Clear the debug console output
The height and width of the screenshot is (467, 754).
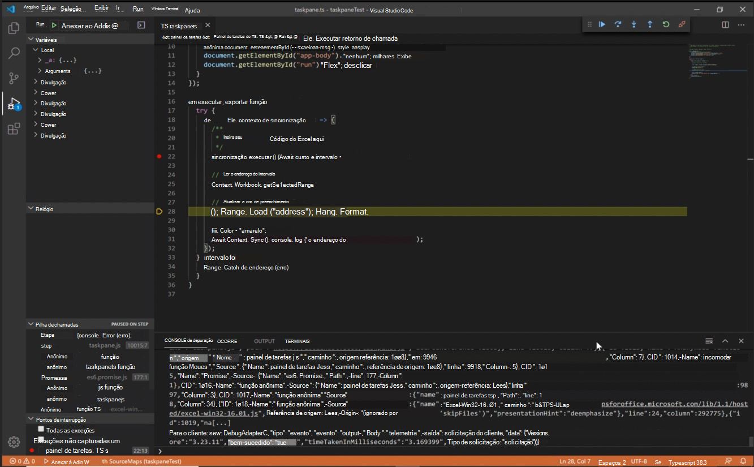pos(709,341)
